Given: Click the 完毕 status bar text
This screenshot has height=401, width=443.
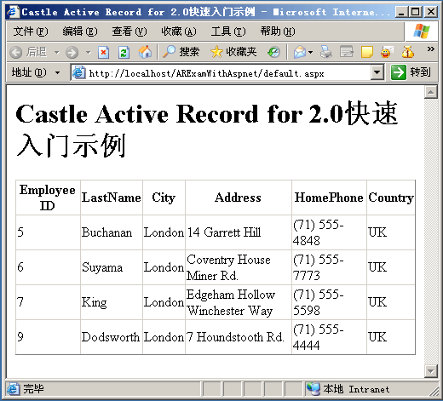Looking at the screenshot, I should click(33, 389).
